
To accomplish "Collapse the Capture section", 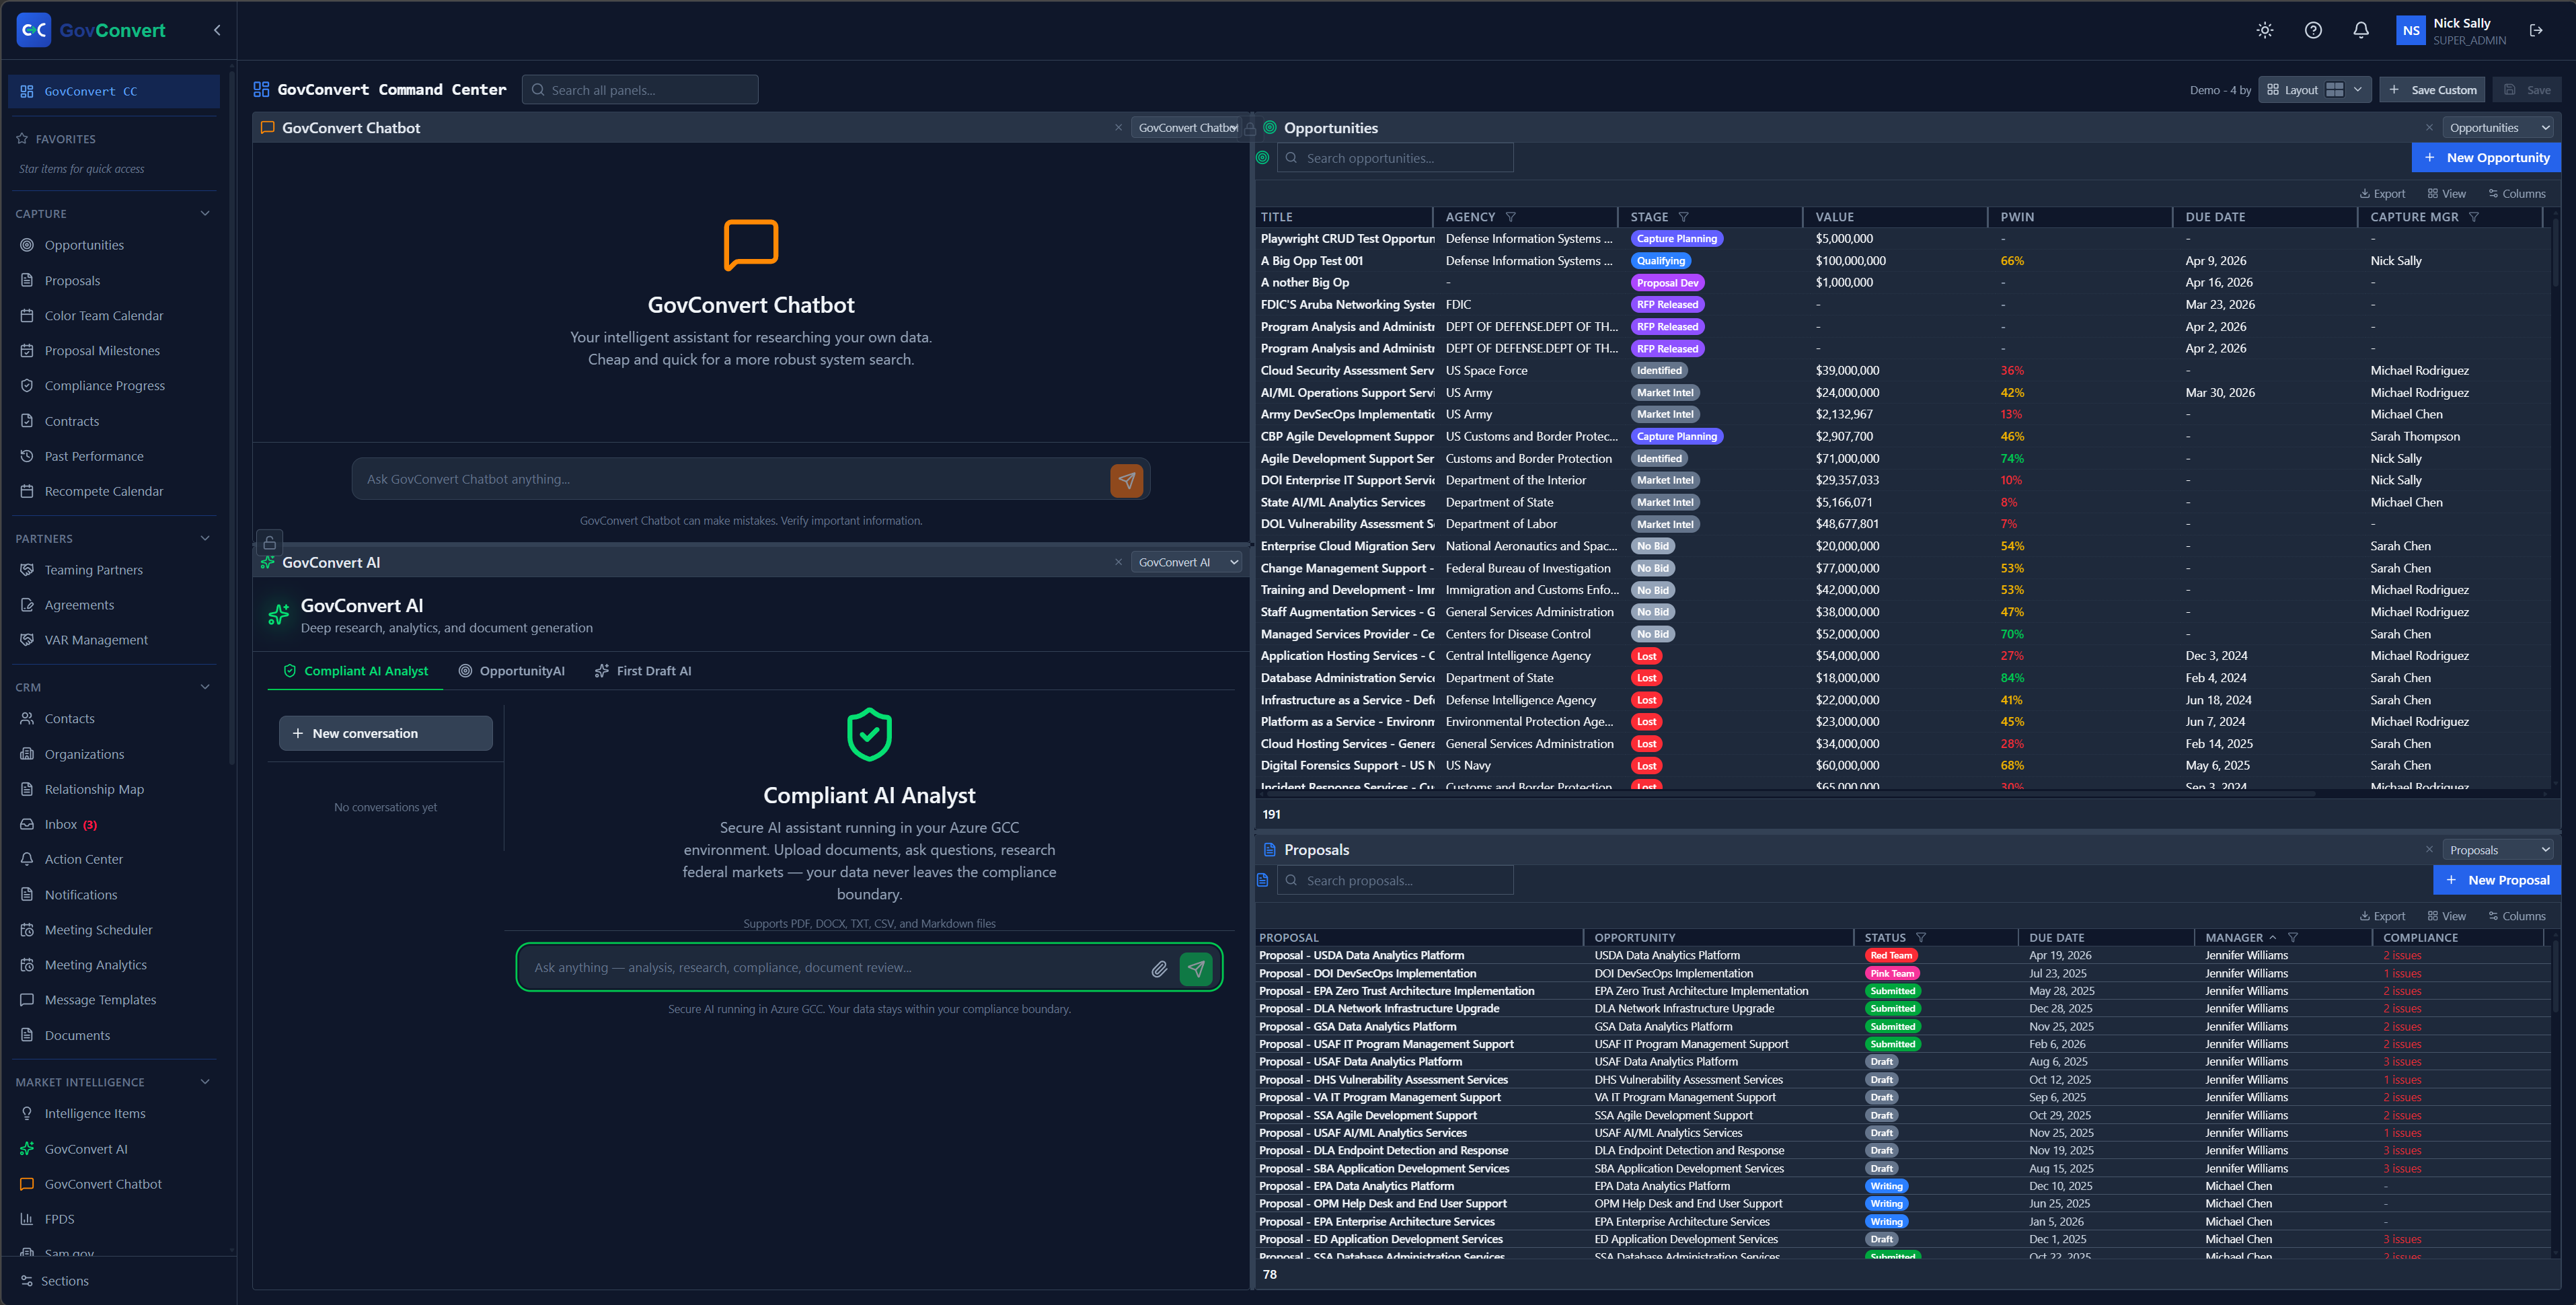I will (x=205, y=213).
